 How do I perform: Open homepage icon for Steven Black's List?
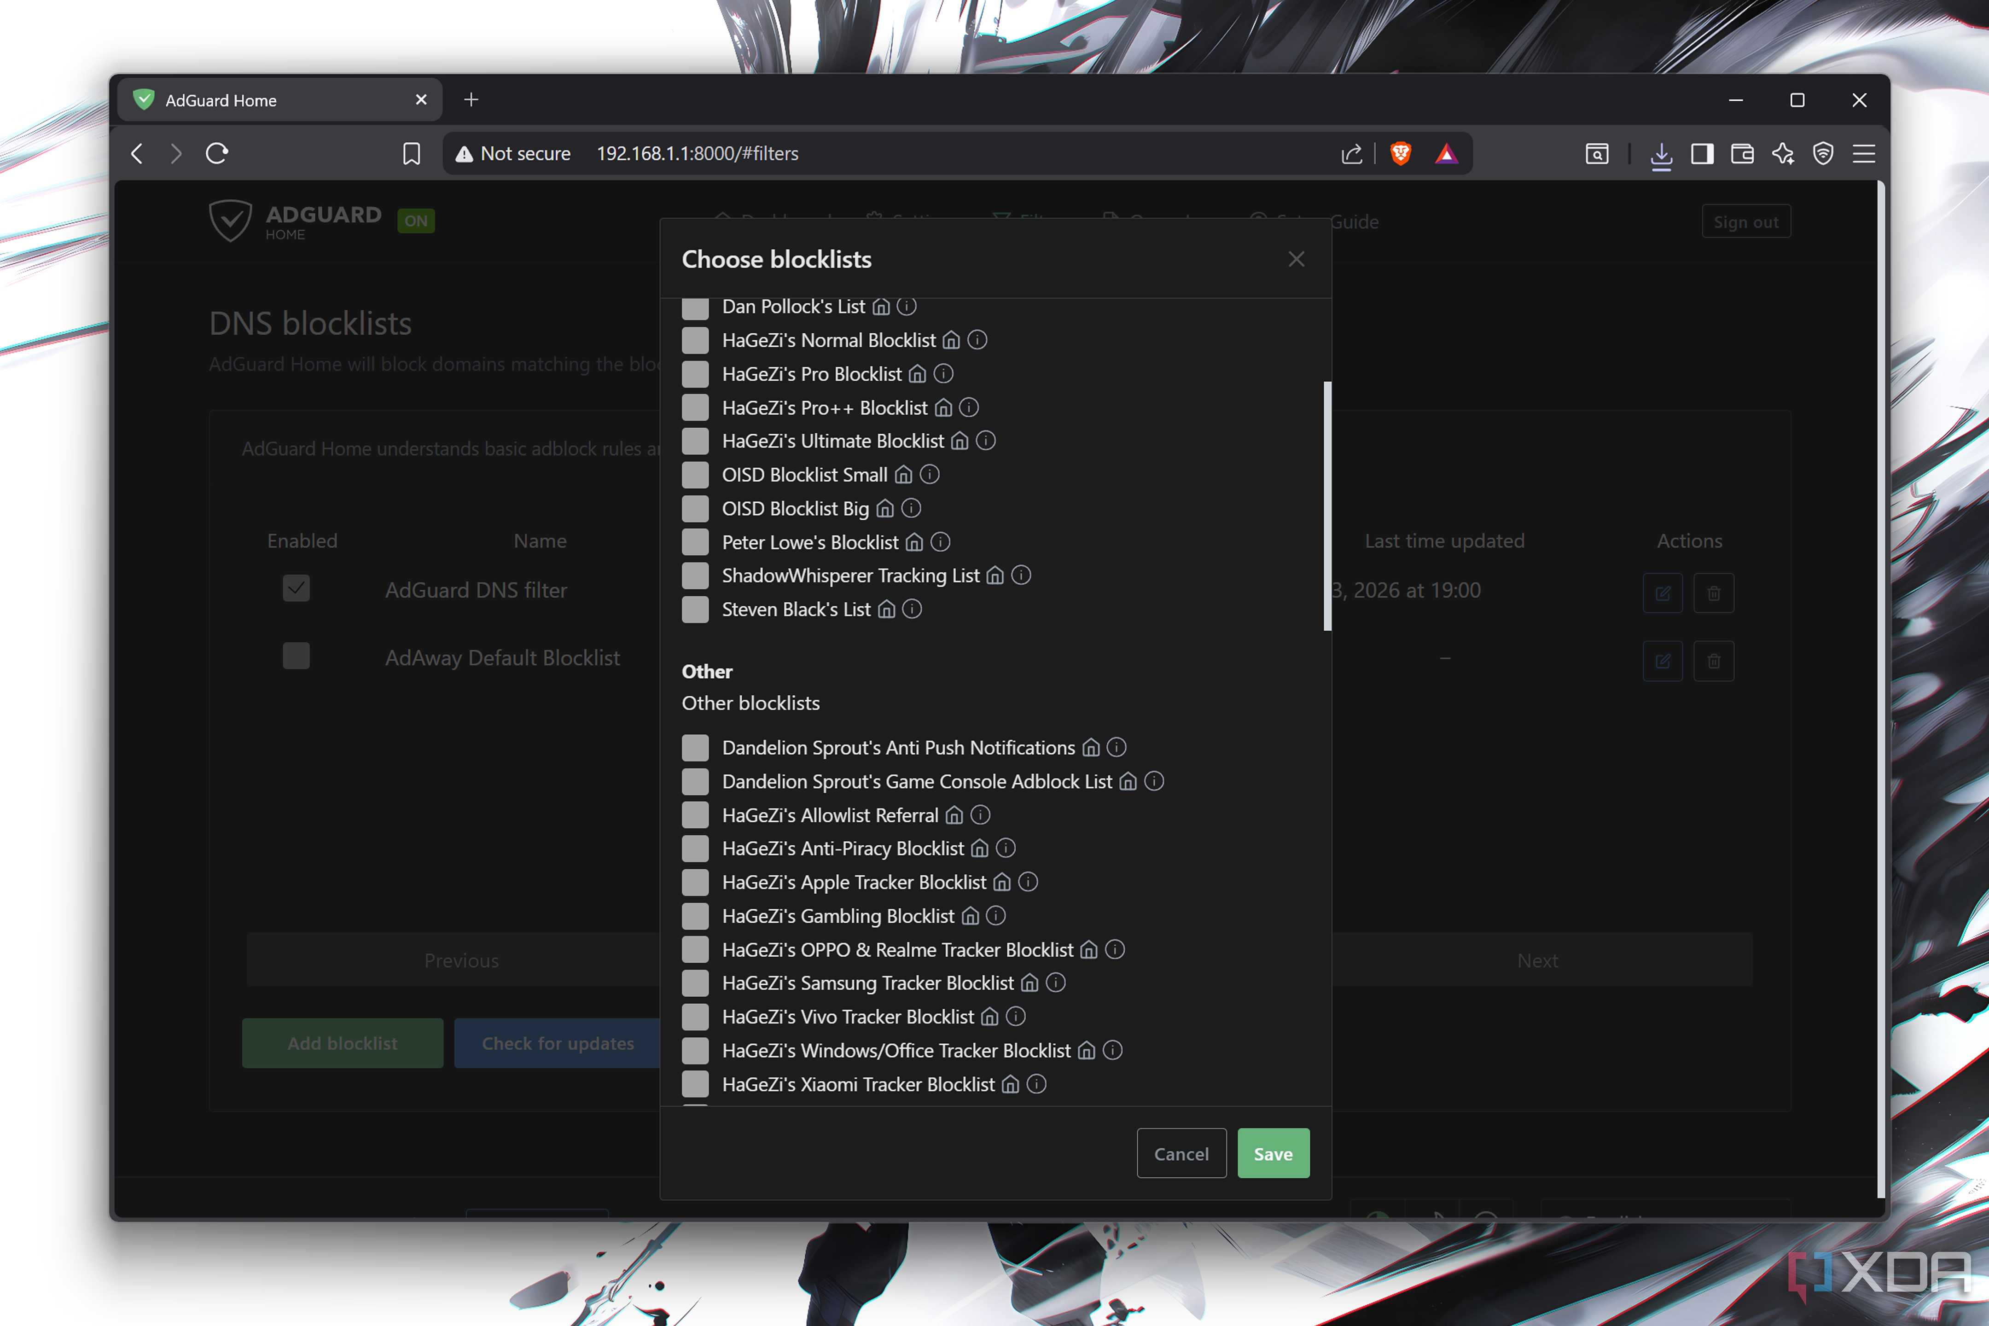click(886, 609)
